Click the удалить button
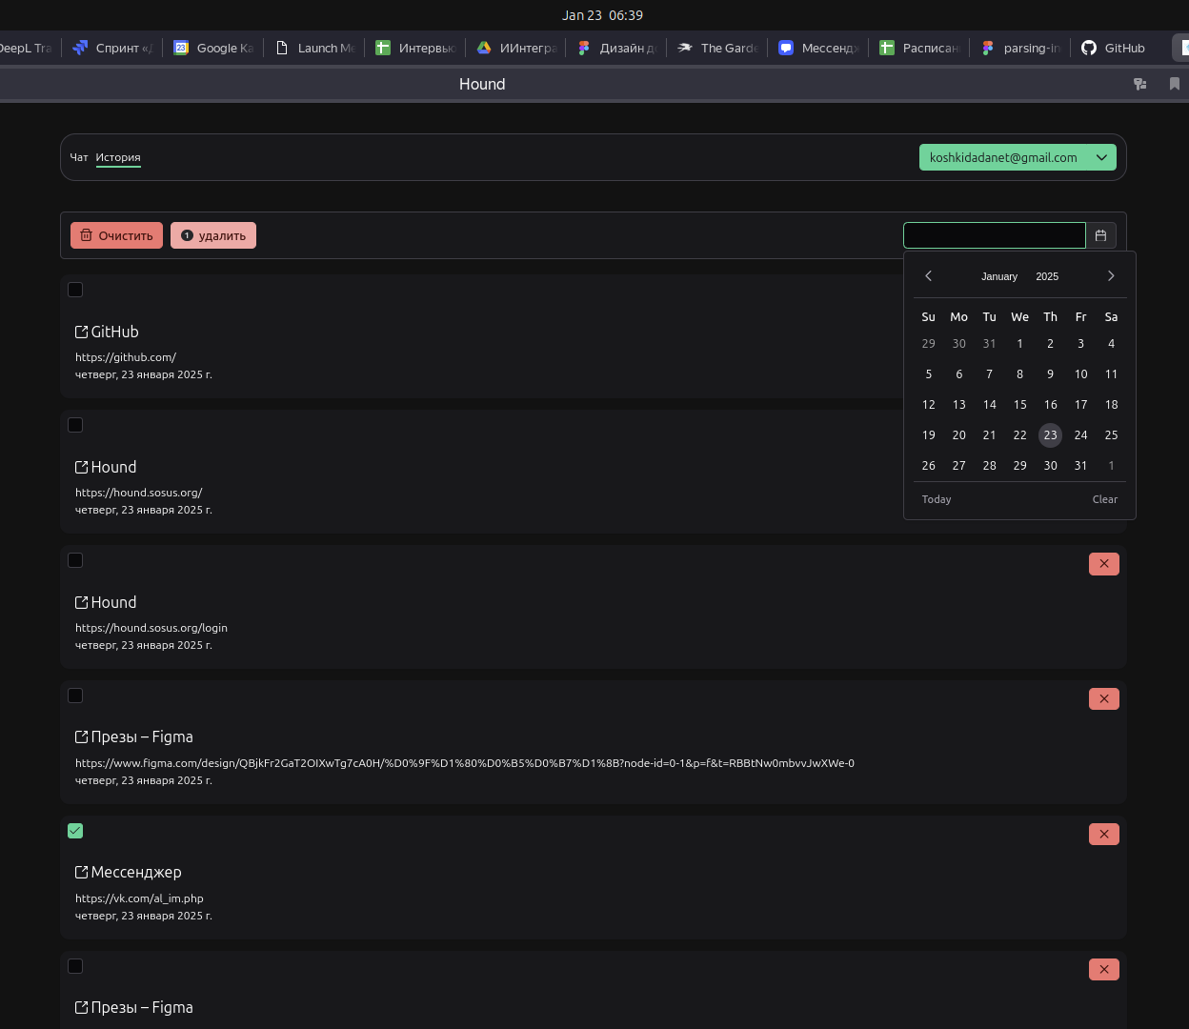Viewport: 1189px width, 1029px height. [x=213, y=235]
